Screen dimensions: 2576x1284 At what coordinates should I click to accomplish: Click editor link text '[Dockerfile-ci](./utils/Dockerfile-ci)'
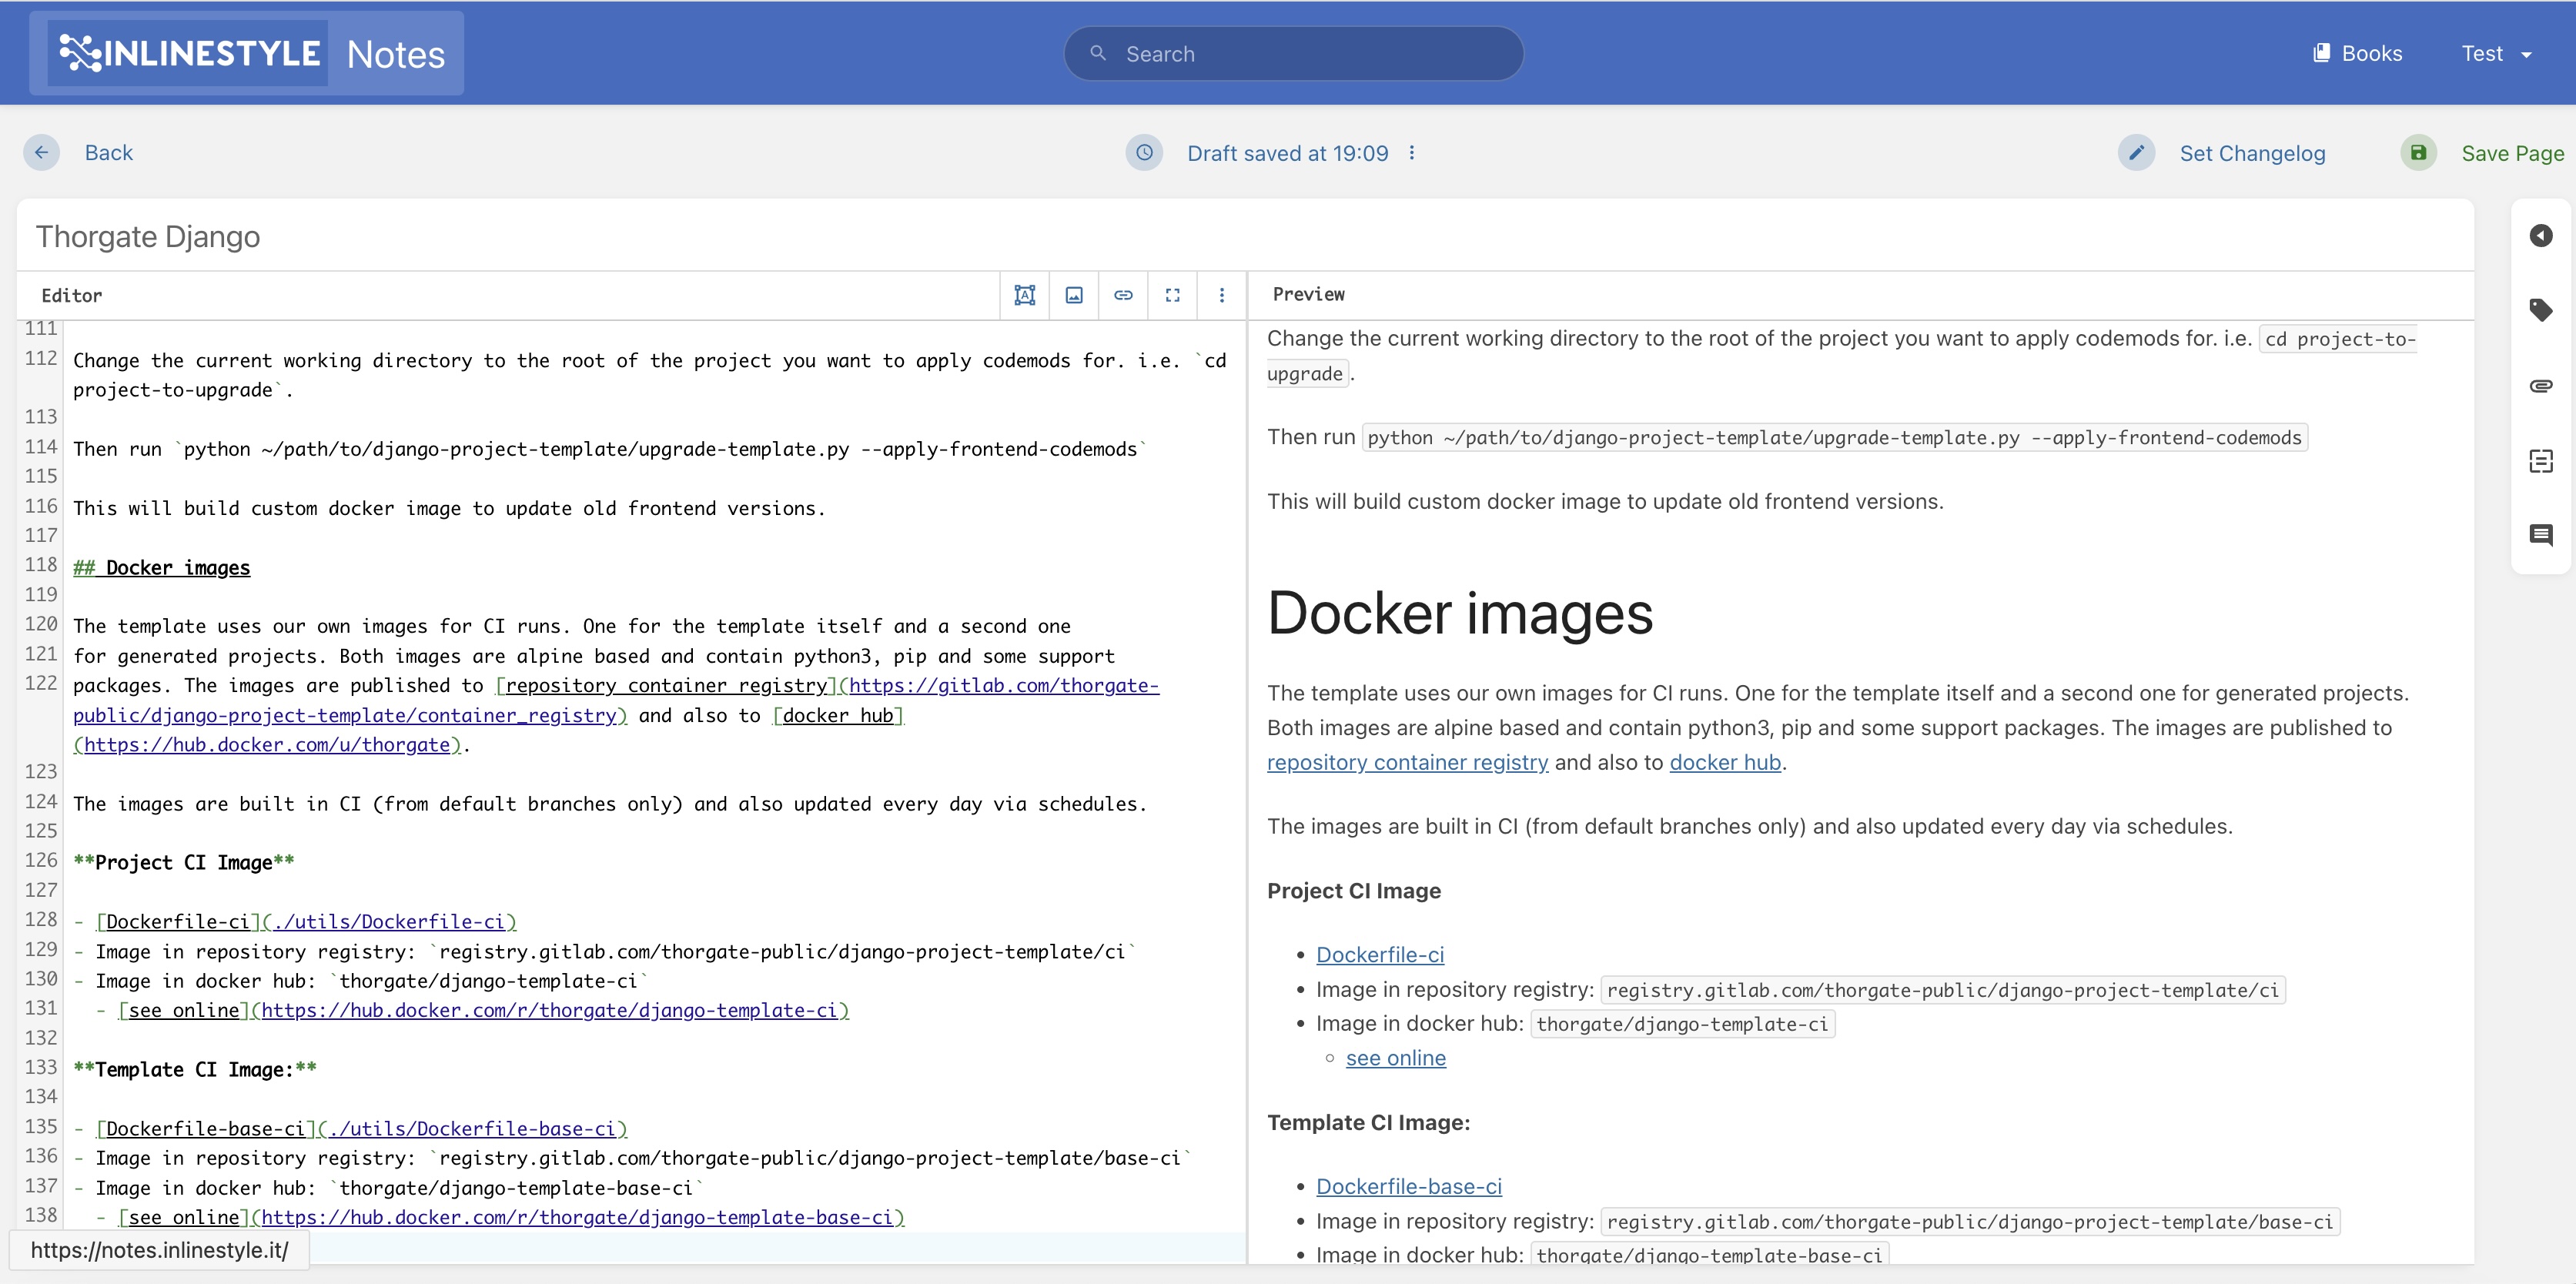pos(306,922)
